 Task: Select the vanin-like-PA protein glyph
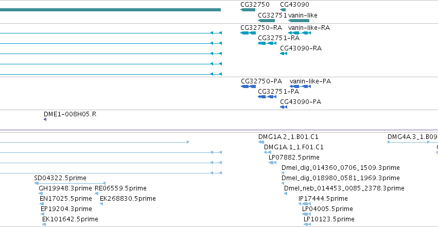pos(300,86)
